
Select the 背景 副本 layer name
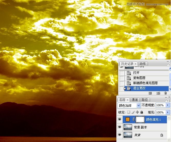140,127
